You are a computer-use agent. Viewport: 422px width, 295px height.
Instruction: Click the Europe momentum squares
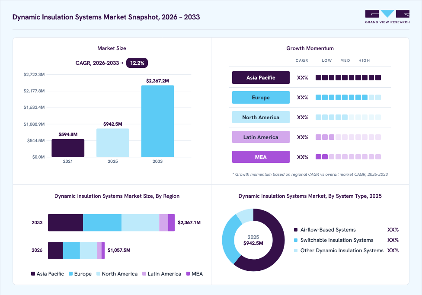click(348, 97)
